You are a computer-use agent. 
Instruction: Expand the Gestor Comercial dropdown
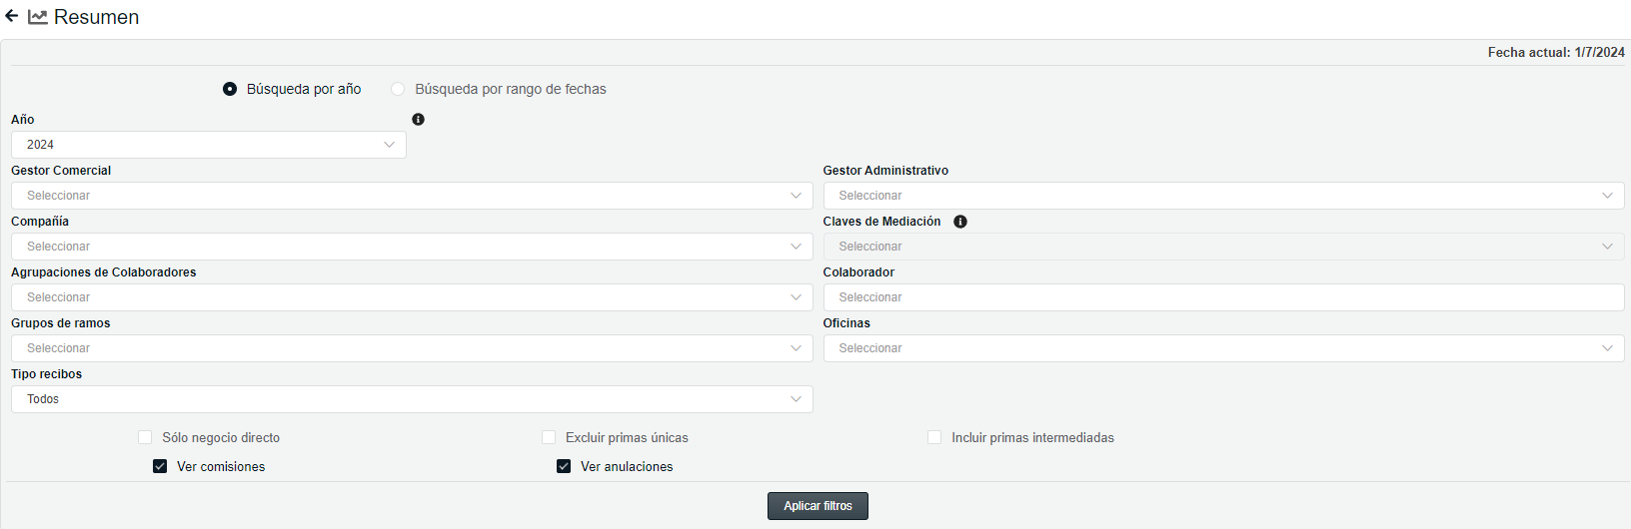[411, 196]
